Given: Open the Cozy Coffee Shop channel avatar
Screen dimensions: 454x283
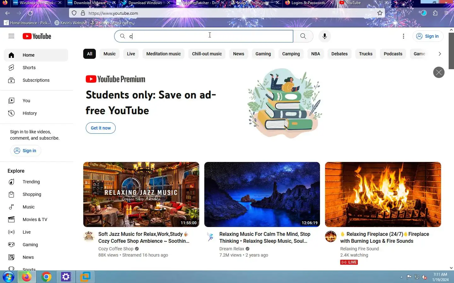Looking at the screenshot, I should pyautogui.click(x=89, y=236).
